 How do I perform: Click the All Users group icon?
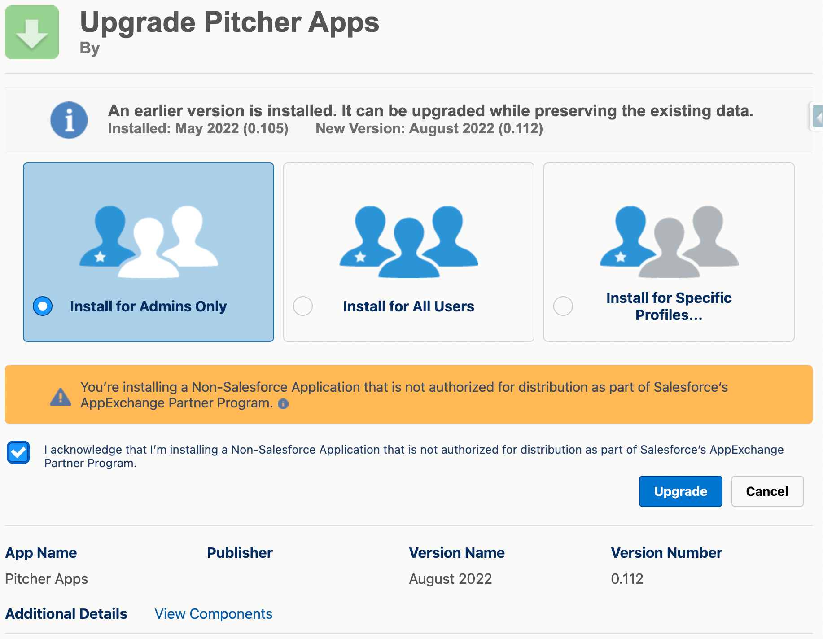409,241
